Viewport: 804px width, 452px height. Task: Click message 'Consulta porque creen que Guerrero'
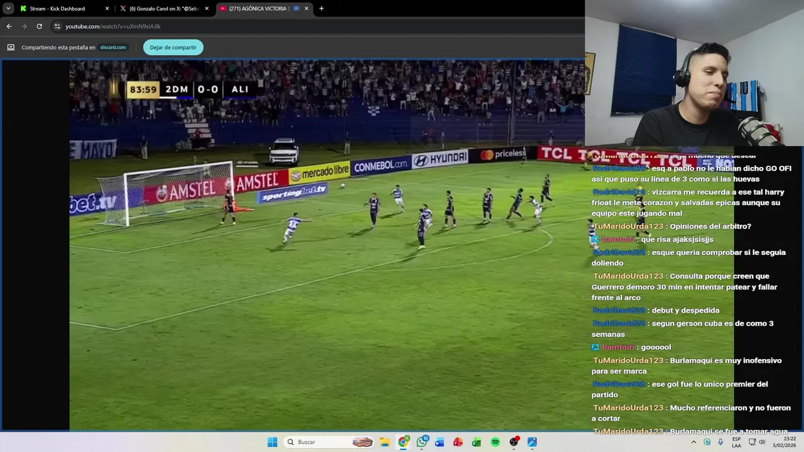click(x=685, y=287)
